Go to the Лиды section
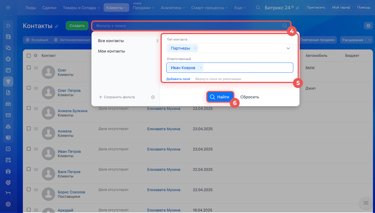 (x=30, y=8)
